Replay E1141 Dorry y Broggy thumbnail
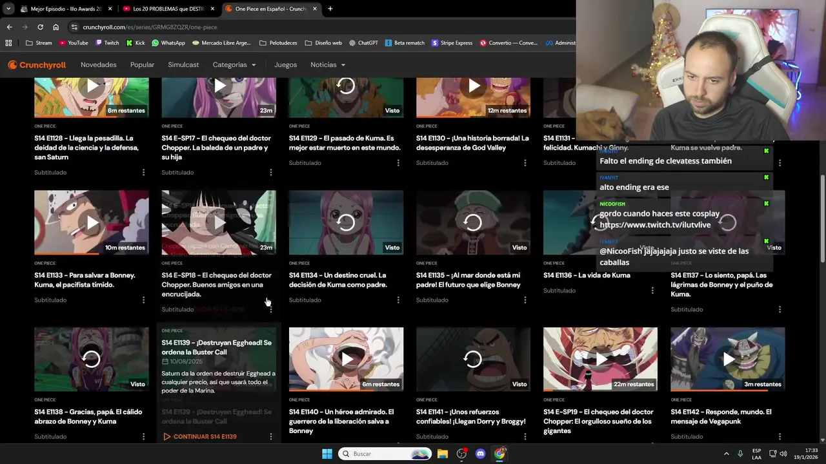This screenshot has width=826, height=464. point(473,359)
